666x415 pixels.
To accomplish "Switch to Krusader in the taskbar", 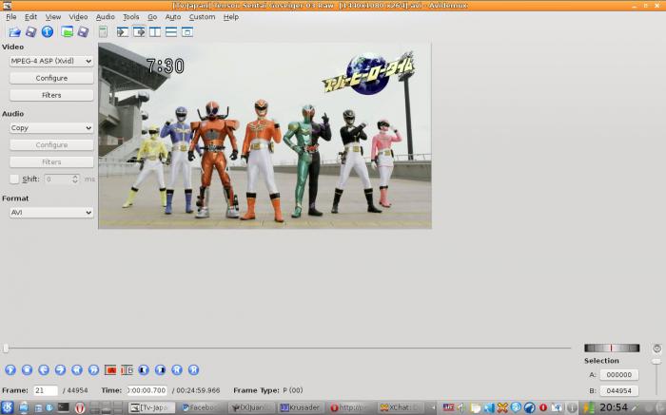I will [300, 407].
